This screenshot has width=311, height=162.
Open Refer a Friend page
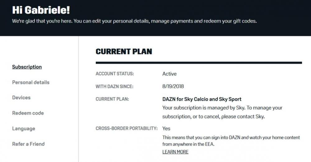click(x=28, y=144)
